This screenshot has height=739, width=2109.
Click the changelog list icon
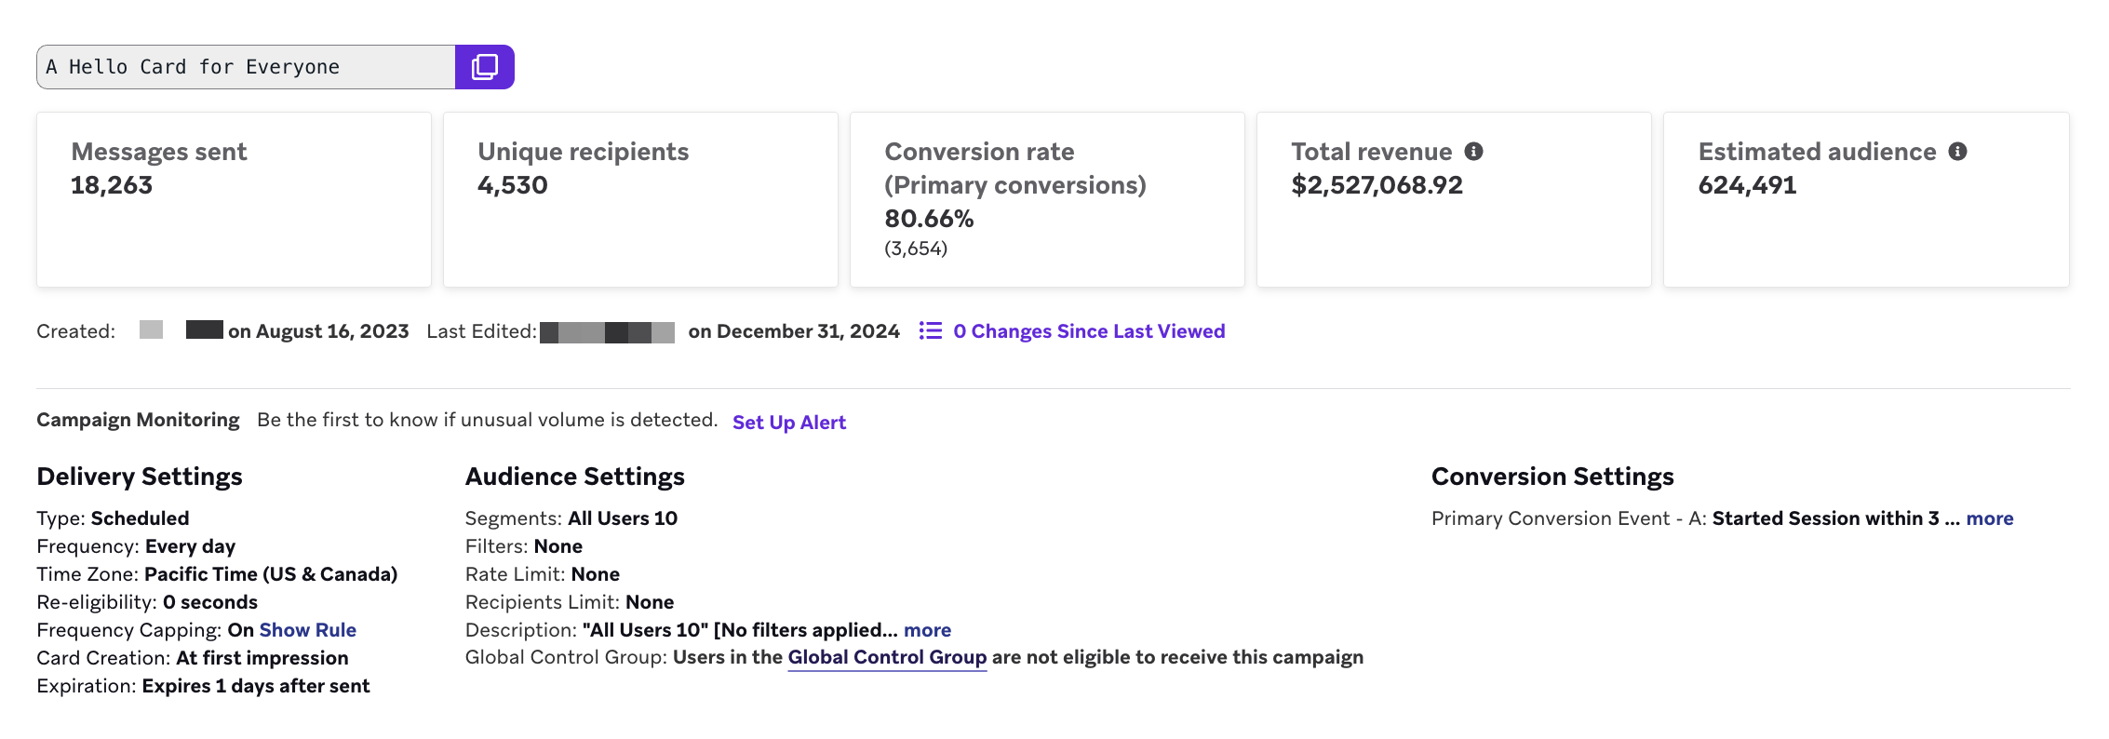click(x=930, y=331)
